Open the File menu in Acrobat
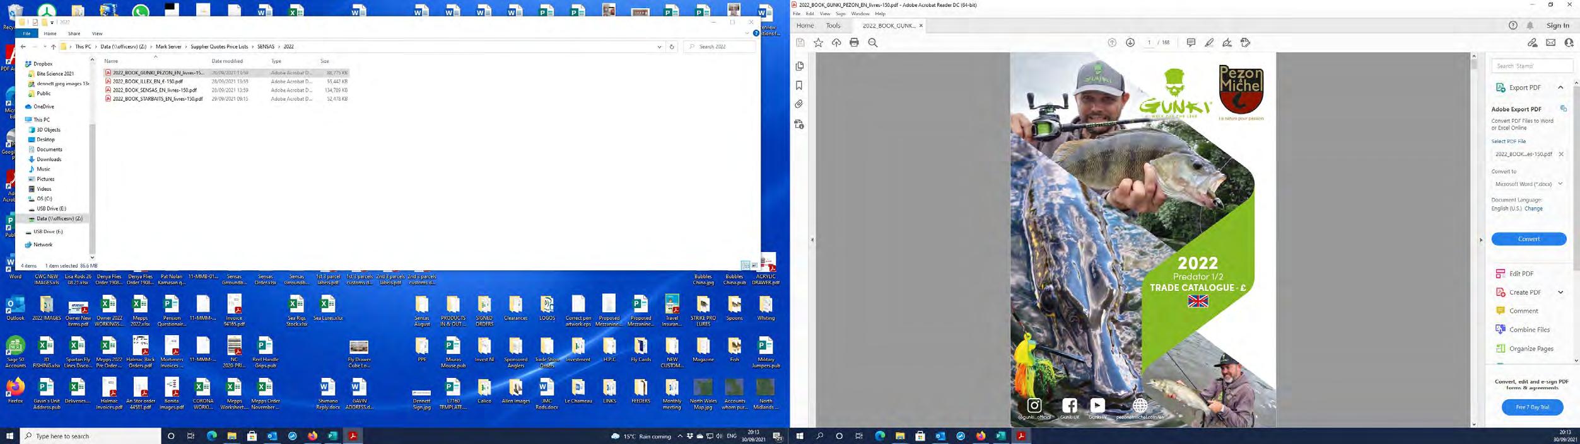The height and width of the screenshot is (444, 1580). [797, 14]
